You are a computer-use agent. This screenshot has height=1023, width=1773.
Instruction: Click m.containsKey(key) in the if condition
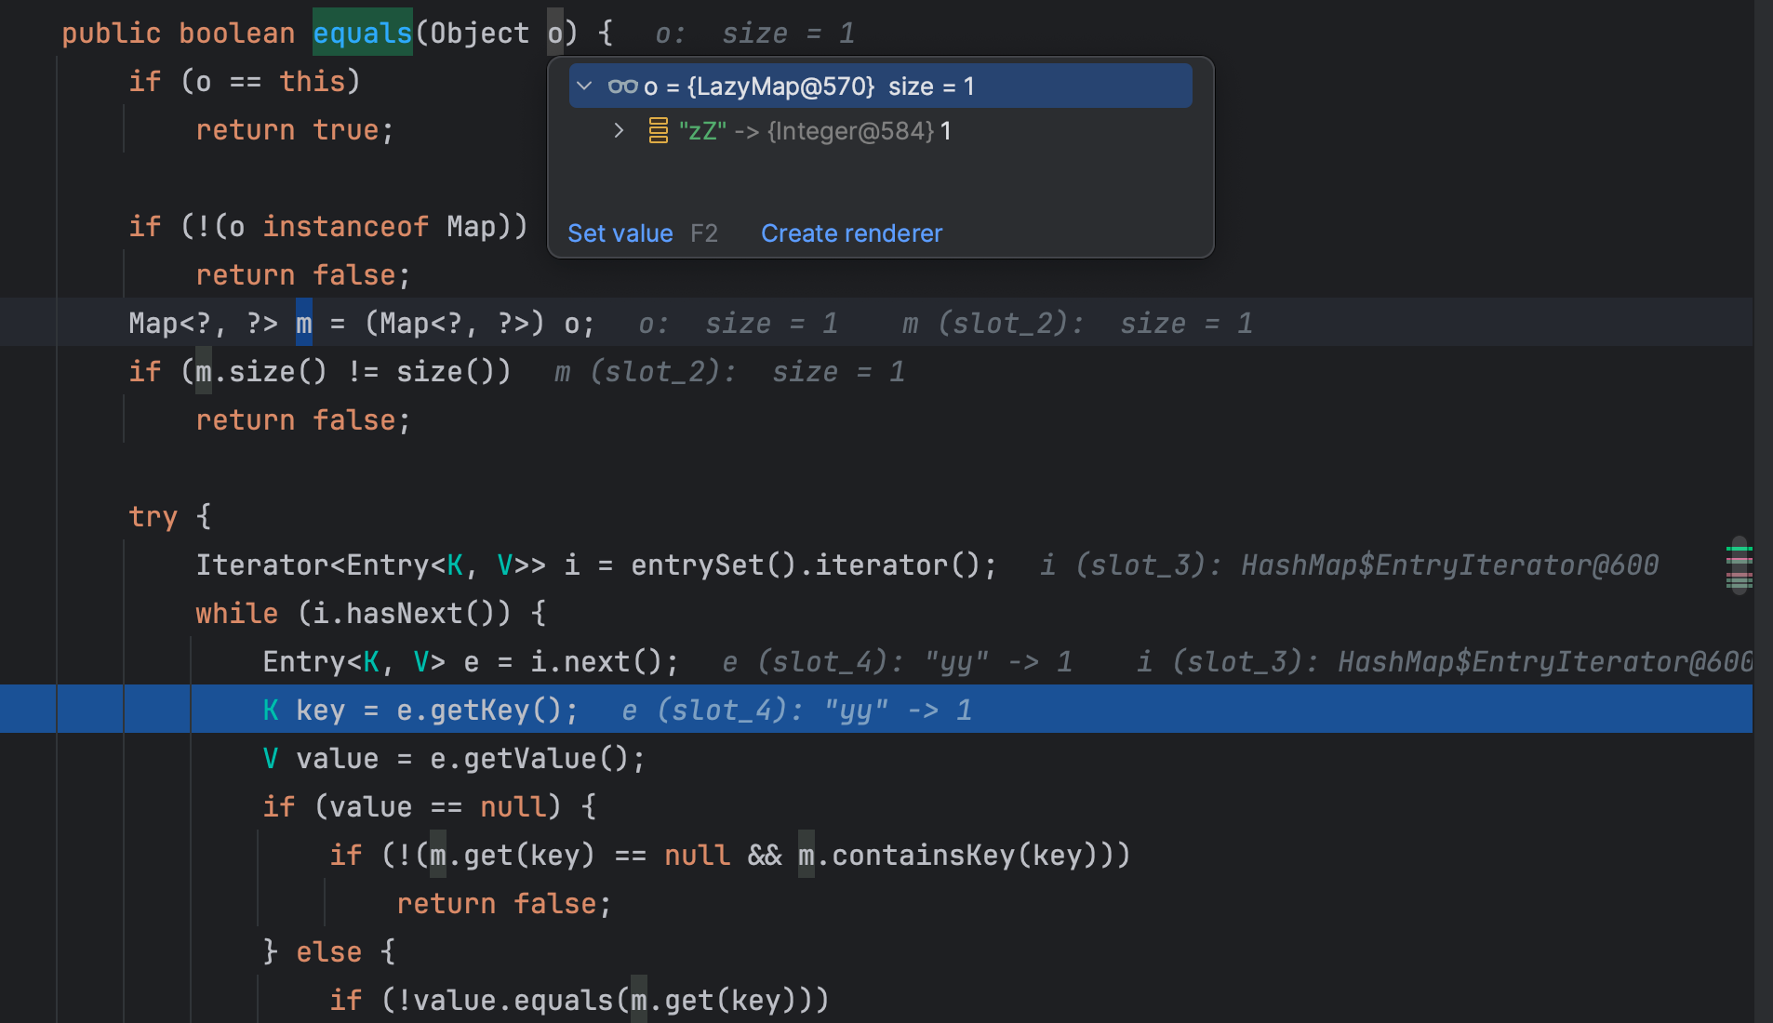954,855
